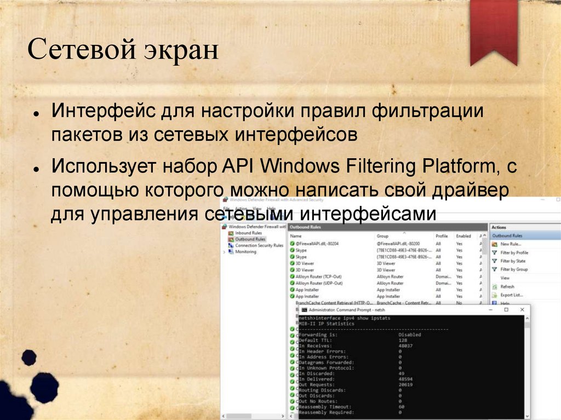The width and height of the screenshot is (561, 420).
Task: Maximize the Command Prompt window
Action: click(506, 310)
